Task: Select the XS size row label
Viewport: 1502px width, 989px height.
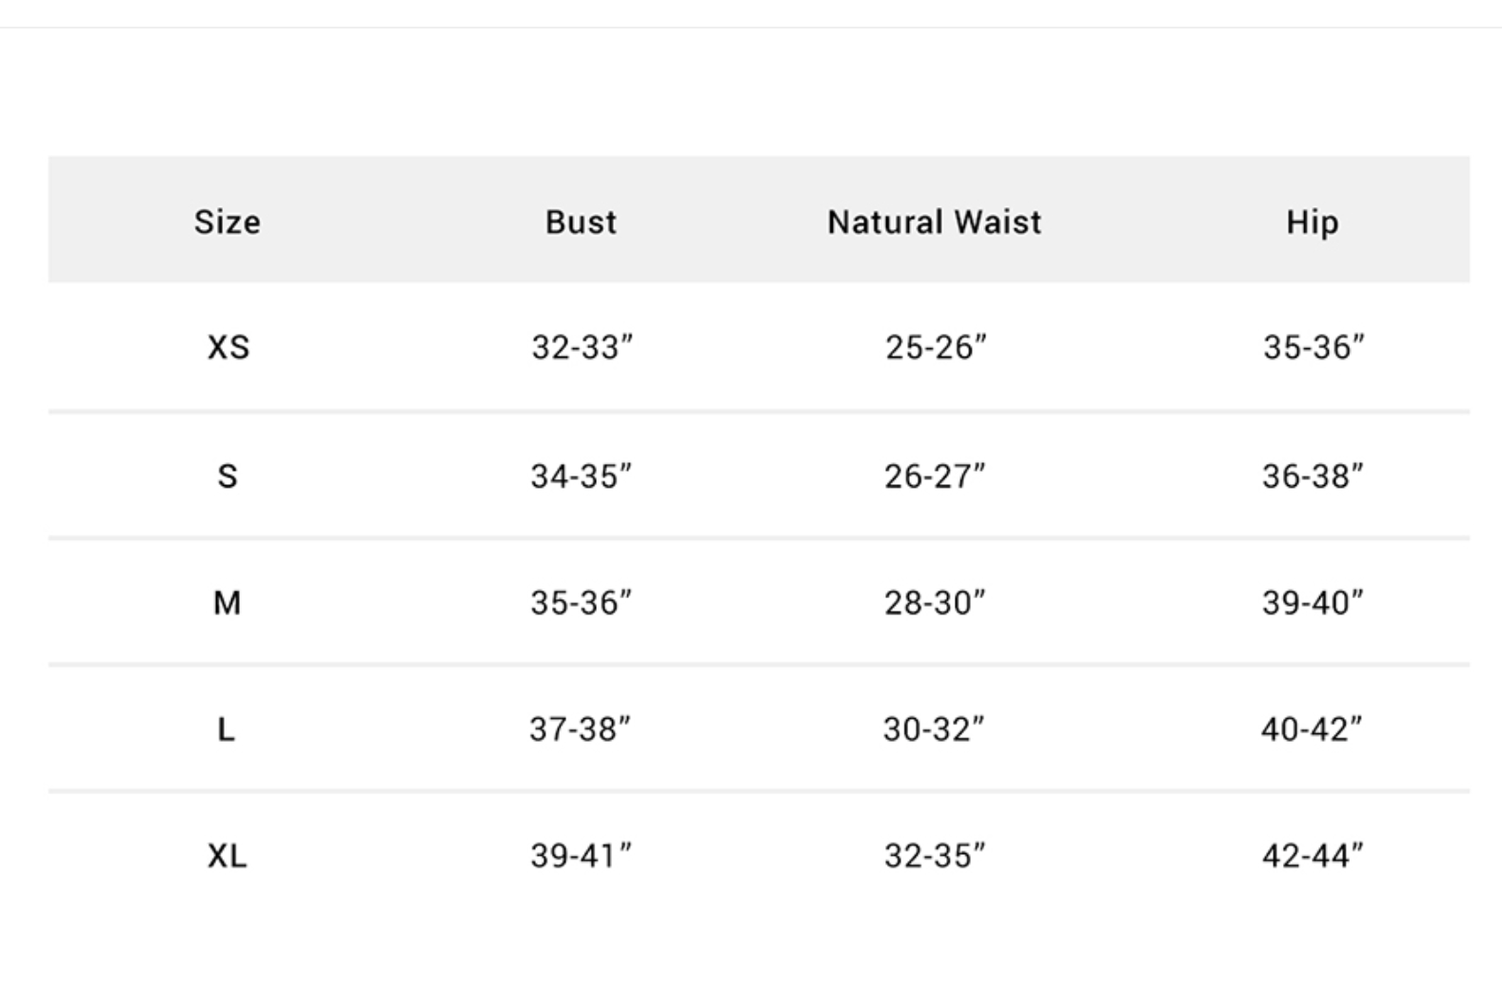Action: (228, 347)
